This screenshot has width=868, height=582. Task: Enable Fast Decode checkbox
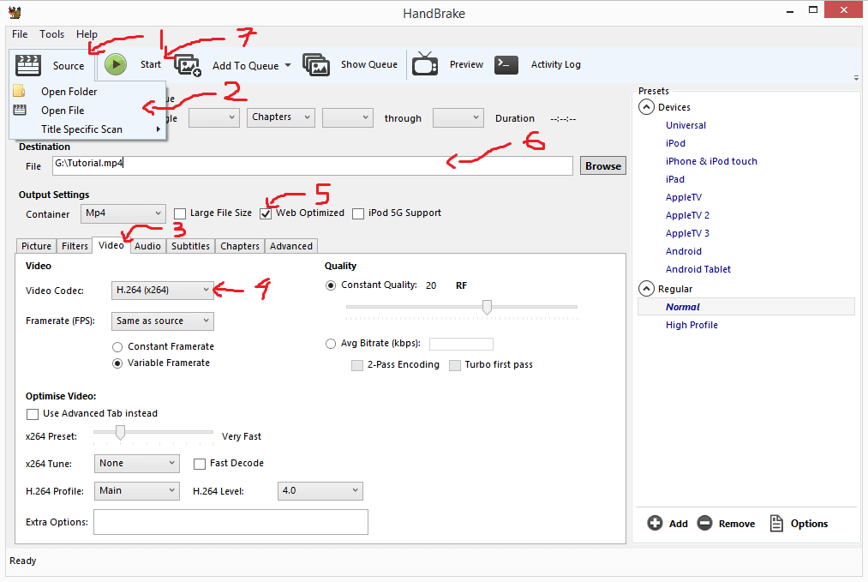(200, 464)
